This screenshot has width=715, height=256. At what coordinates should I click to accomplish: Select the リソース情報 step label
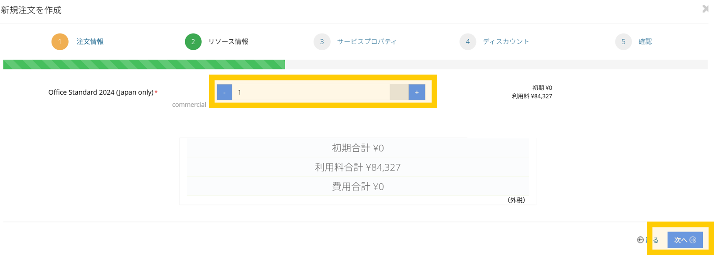coord(228,41)
